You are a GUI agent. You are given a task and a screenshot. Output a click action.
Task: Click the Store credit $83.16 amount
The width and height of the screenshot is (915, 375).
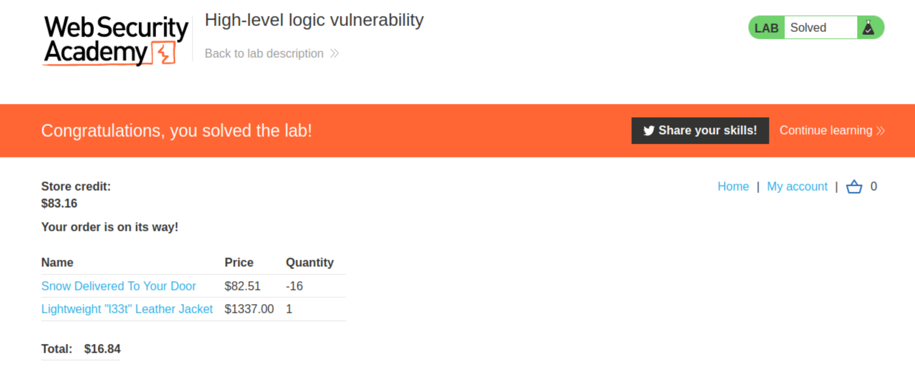pos(59,203)
